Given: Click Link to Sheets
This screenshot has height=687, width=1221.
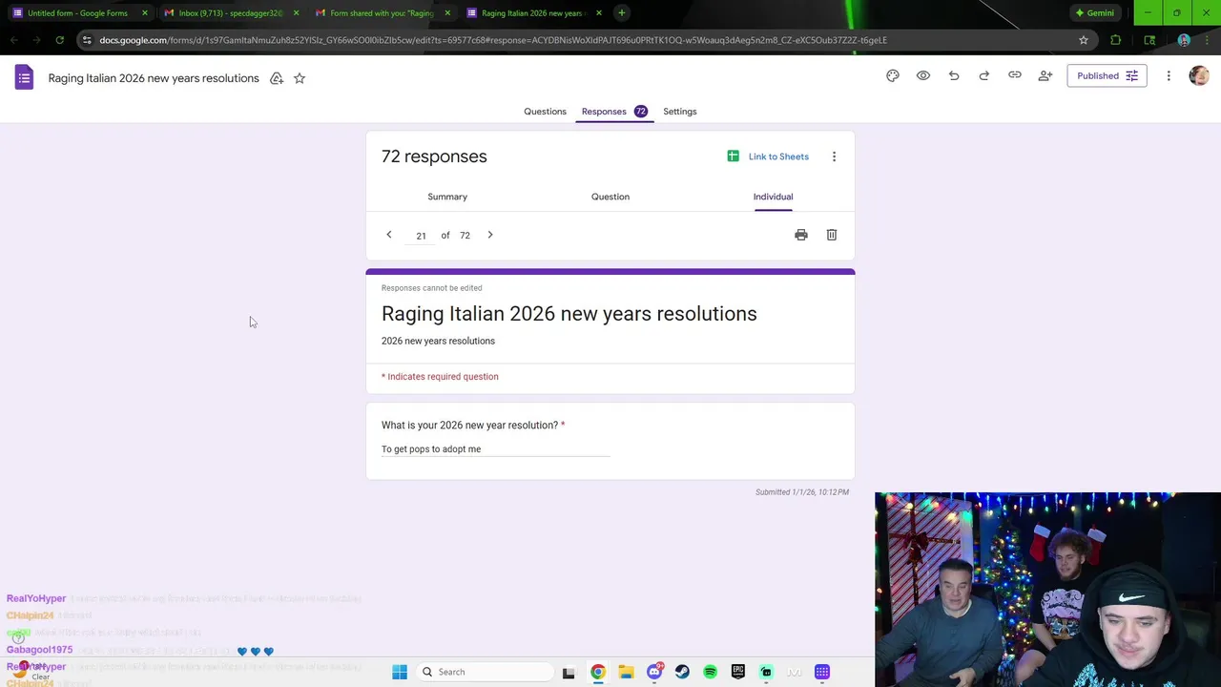Looking at the screenshot, I should pos(768,156).
